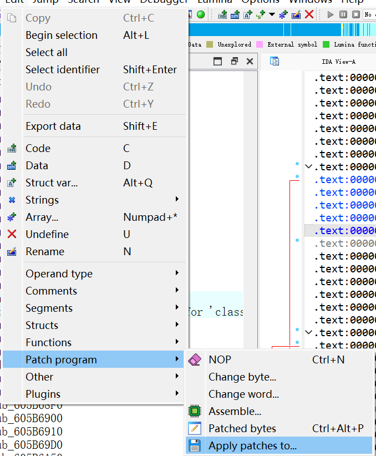376x456 pixels.
Task: Expand the Plugins submenu
Action: 94,394
